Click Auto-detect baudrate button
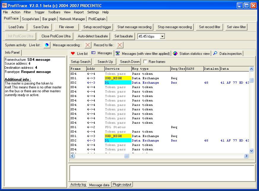This screenshot has width=259, height=191. [93, 36]
